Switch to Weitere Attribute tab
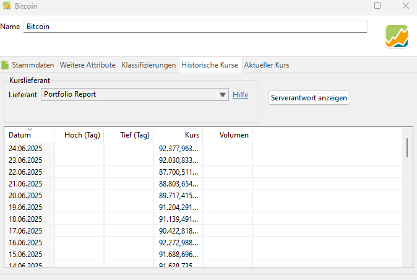417x280 pixels. (87, 65)
